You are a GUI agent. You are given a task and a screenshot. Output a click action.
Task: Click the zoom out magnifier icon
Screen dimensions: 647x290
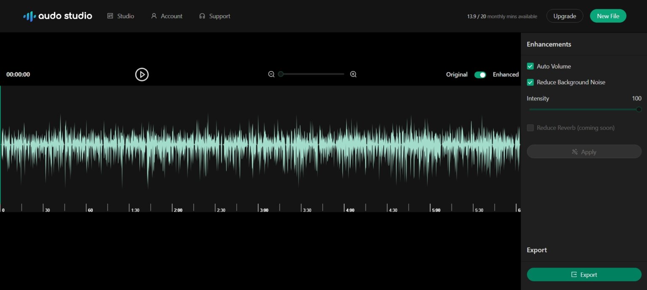(271, 74)
